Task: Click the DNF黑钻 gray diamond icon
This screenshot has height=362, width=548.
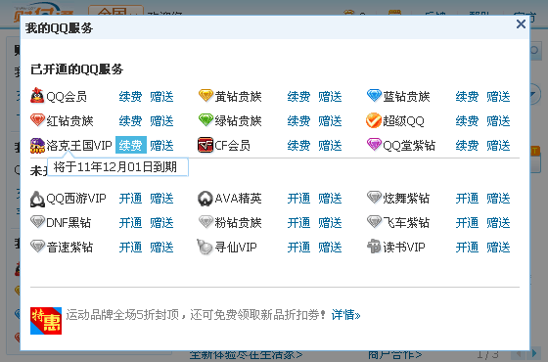Action: coord(37,222)
